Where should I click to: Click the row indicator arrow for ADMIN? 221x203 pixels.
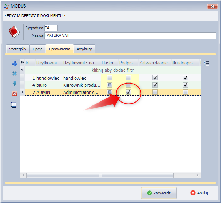[x=22, y=92]
